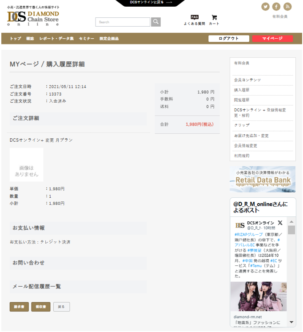Click the Twitter bird icon in header
Image resolution: width=303 pixels, height=332 pixels.
[x=266, y=6]
